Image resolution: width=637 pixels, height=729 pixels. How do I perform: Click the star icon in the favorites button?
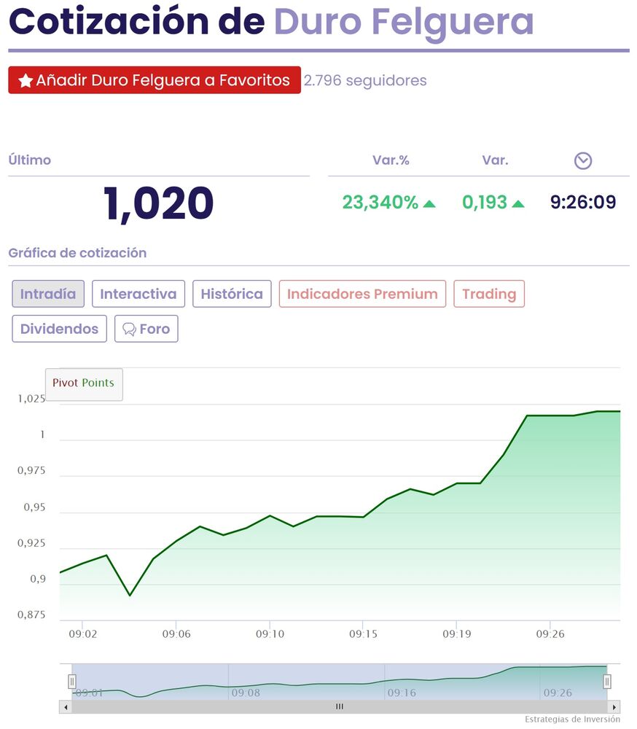26,81
